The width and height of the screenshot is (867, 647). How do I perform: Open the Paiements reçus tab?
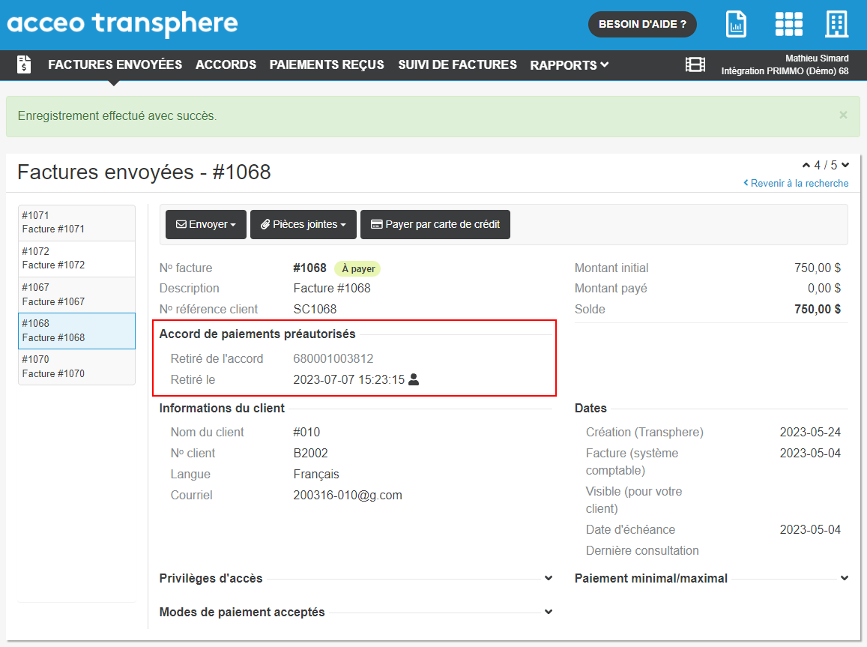click(327, 65)
